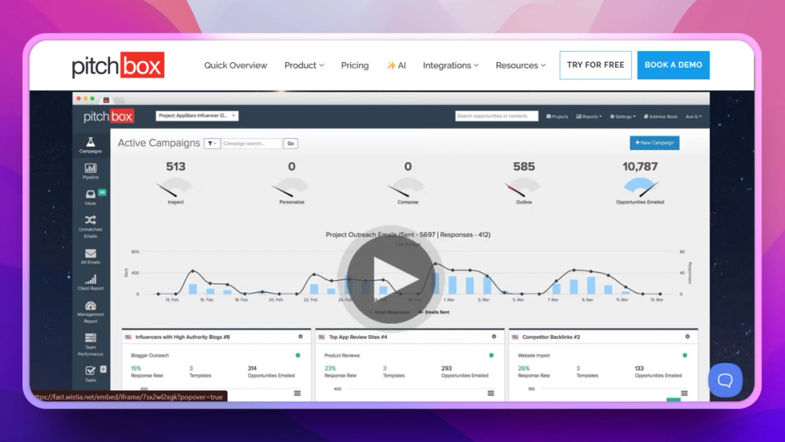Click the Campaign search field
This screenshot has width=785, height=442.
(x=252, y=144)
